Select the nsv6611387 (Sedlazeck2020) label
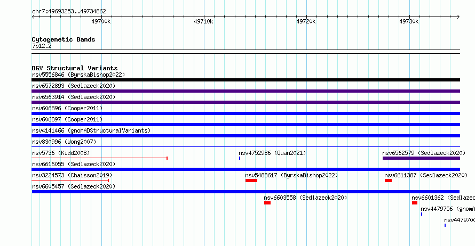 click(x=426, y=175)
